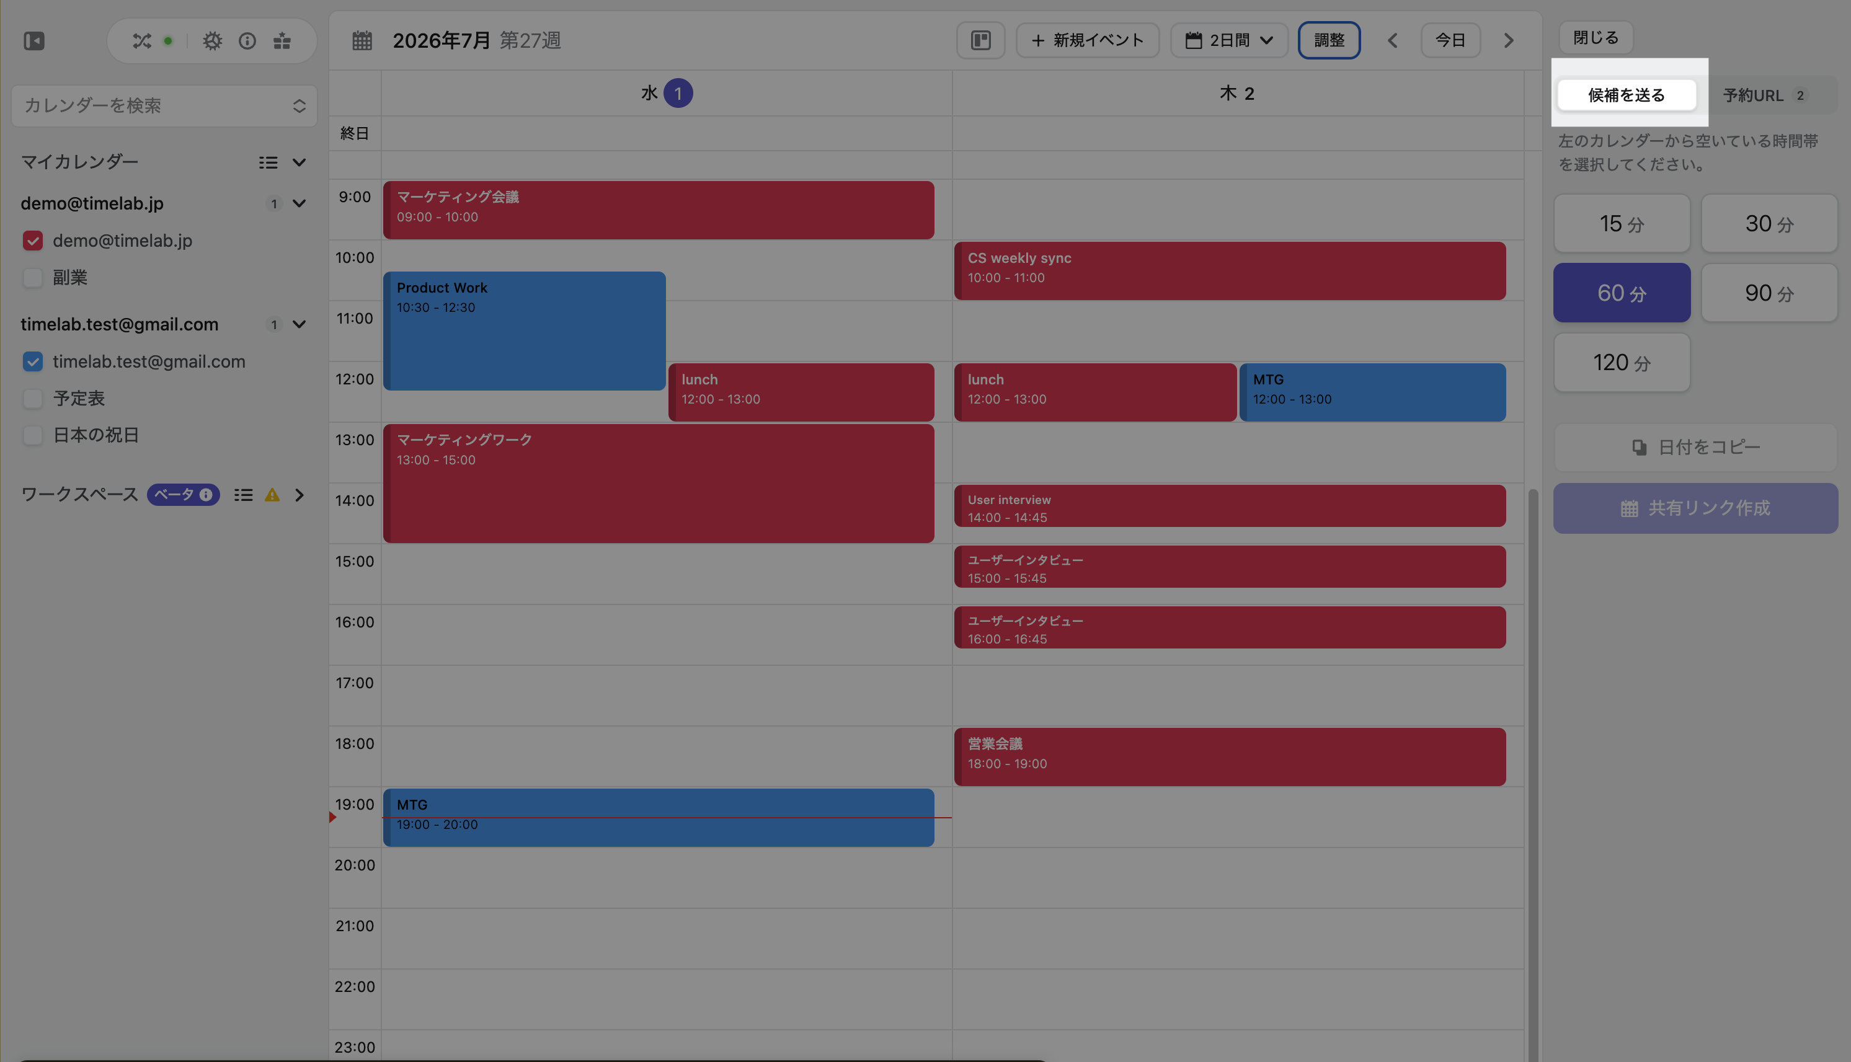Click the shuffle sync status icon
The height and width of the screenshot is (1062, 1851).
pos(141,41)
